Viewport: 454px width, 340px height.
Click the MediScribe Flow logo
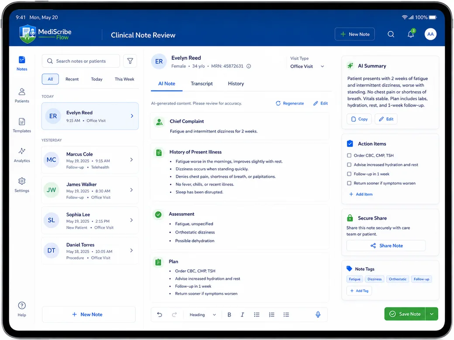tap(45, 34)
